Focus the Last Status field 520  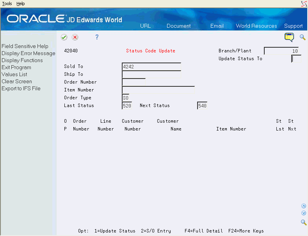point(127,105)
